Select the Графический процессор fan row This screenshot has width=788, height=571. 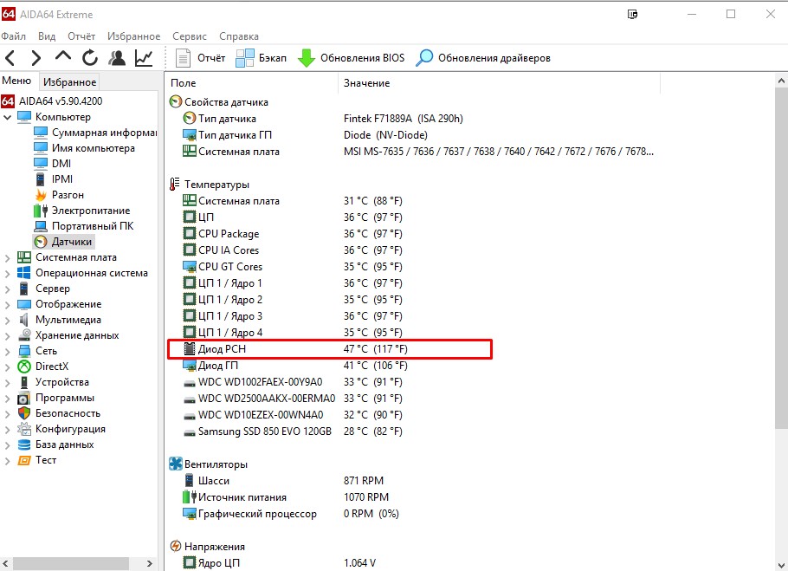click(x=290, y=514)
